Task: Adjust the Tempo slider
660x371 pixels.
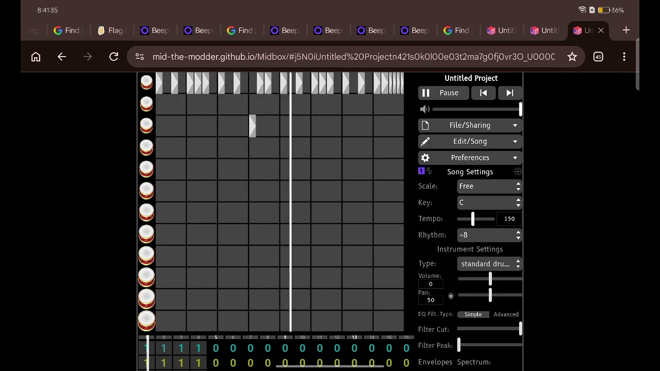Action: pyautogui.click(x=476, y=219)
